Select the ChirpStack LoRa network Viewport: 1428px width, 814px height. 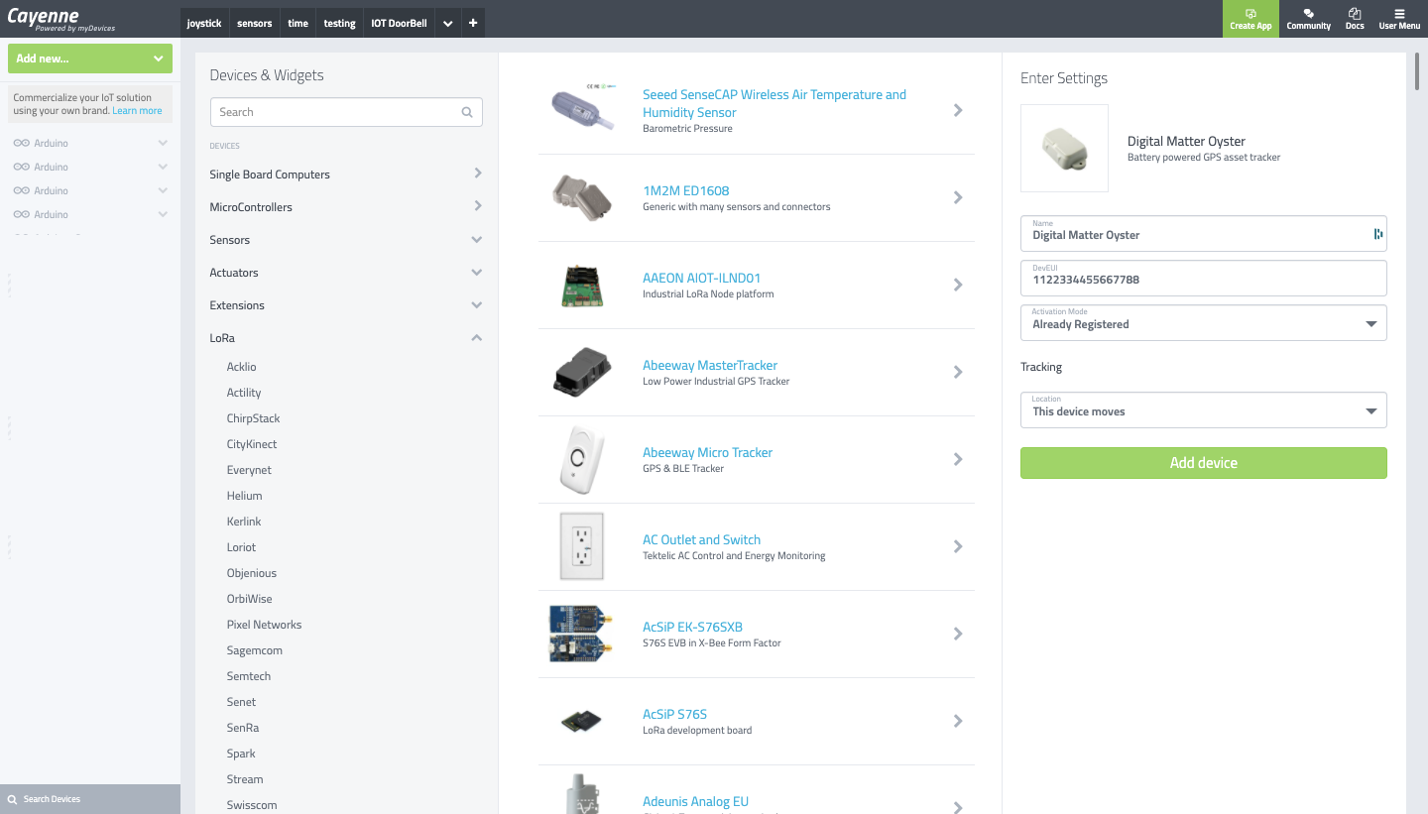(253, 418)
